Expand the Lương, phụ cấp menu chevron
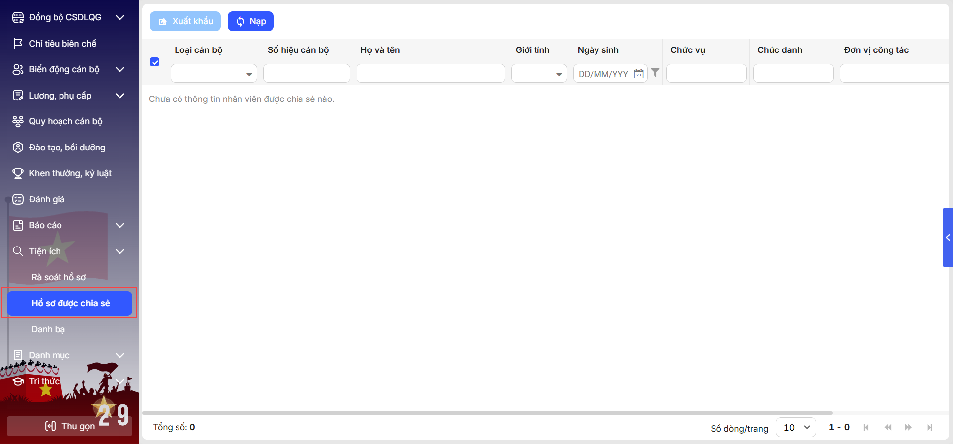The image size is (953, 444). tap(119, 96)
